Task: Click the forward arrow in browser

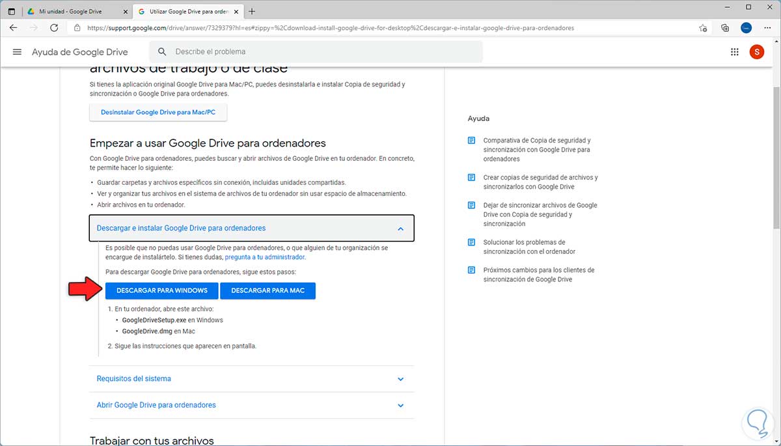Action: coord(34,28)
